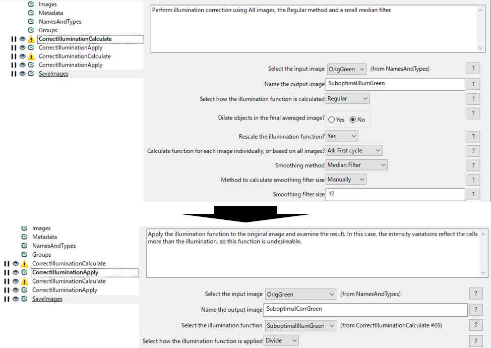The width and height of the screenshot is (491, 348).
Task: Open the Manually filter size method dropdown
Action: (346, 180)
